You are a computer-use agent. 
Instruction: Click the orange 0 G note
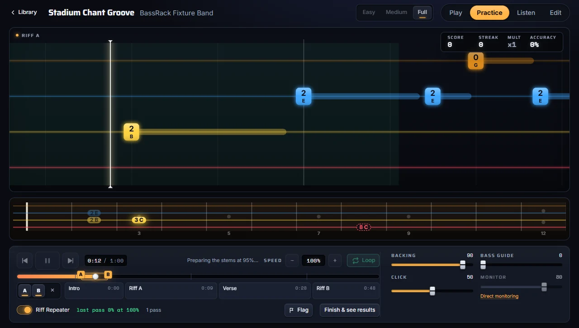click(x=476, y=61)
